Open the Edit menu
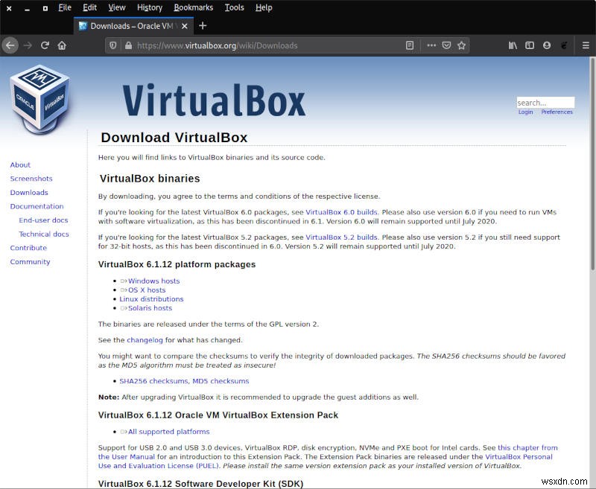 [89, 7]
